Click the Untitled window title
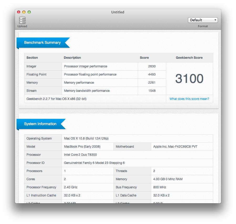The width and height of the screenshot is (236, 224). (x=118, y=12)
